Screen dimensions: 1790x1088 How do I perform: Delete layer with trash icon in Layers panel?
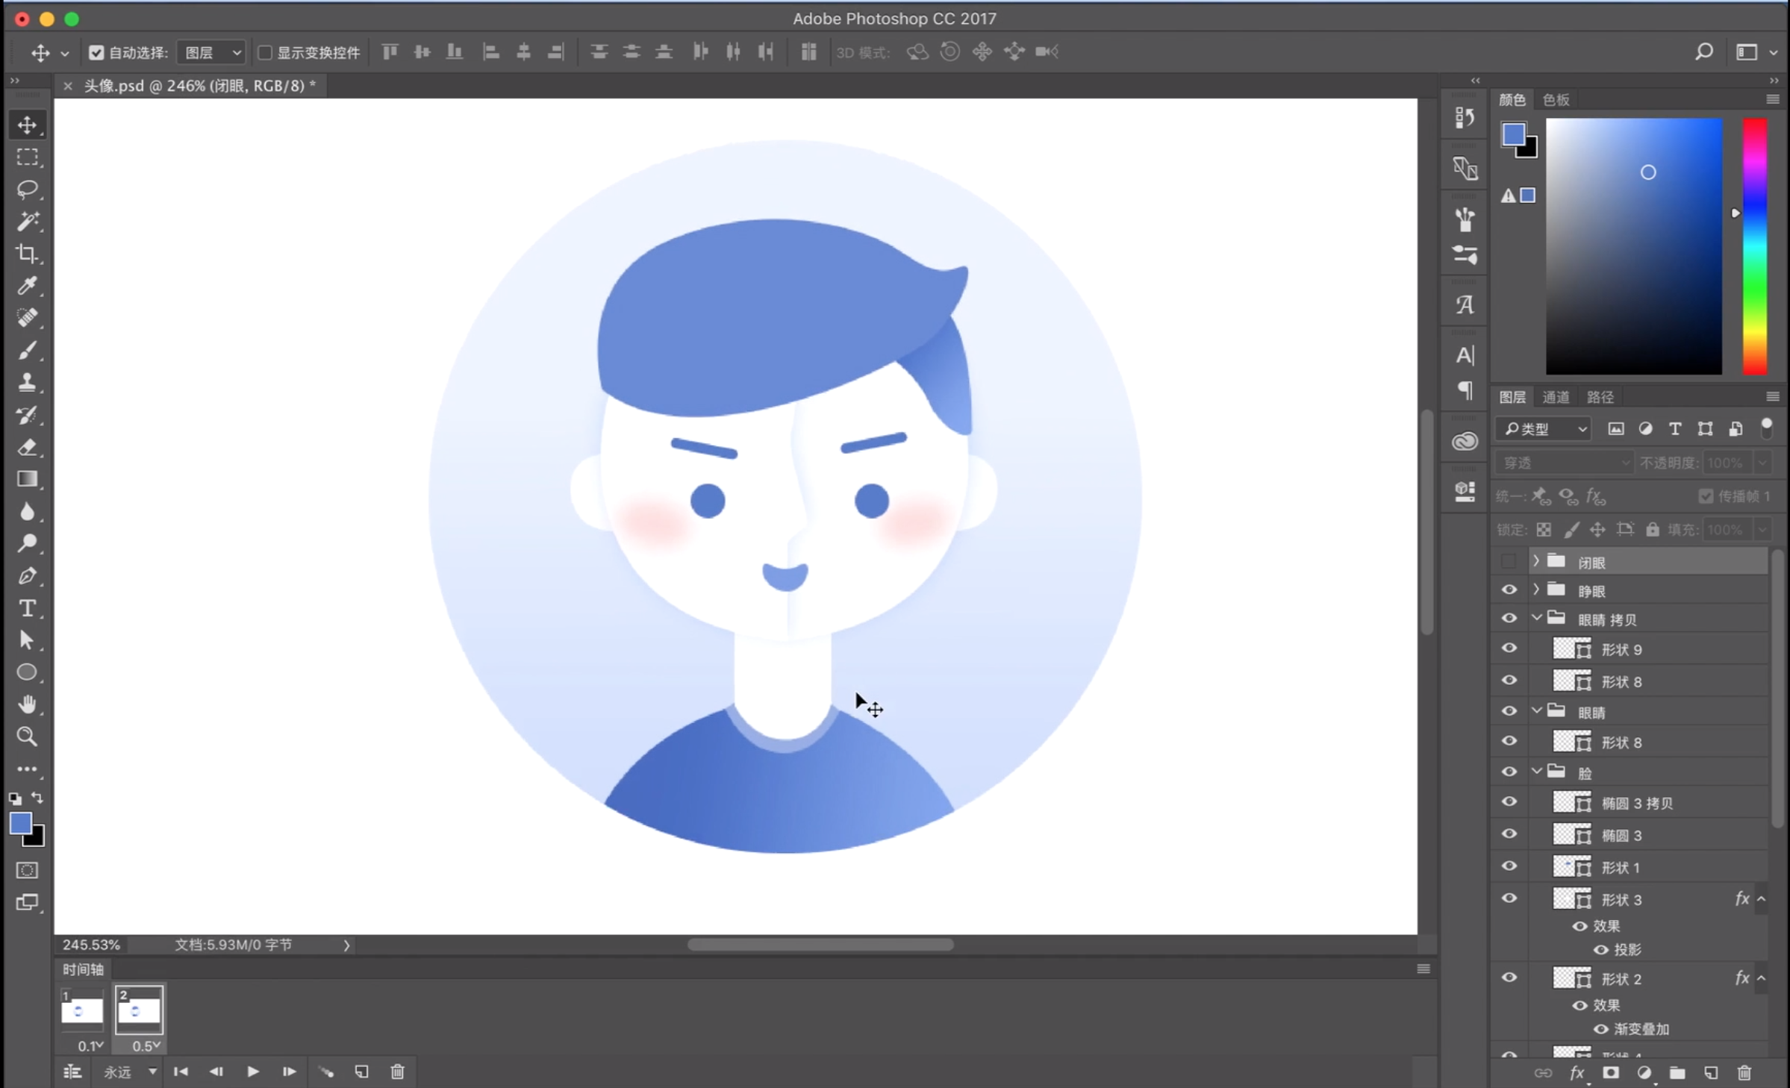pyautogui.click(x=1744, y=1073)
